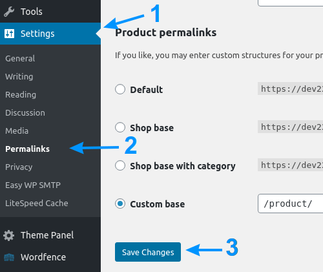The image size is (323, 272).
Task: Select Shop base with category option
Action: pos(120,165)
